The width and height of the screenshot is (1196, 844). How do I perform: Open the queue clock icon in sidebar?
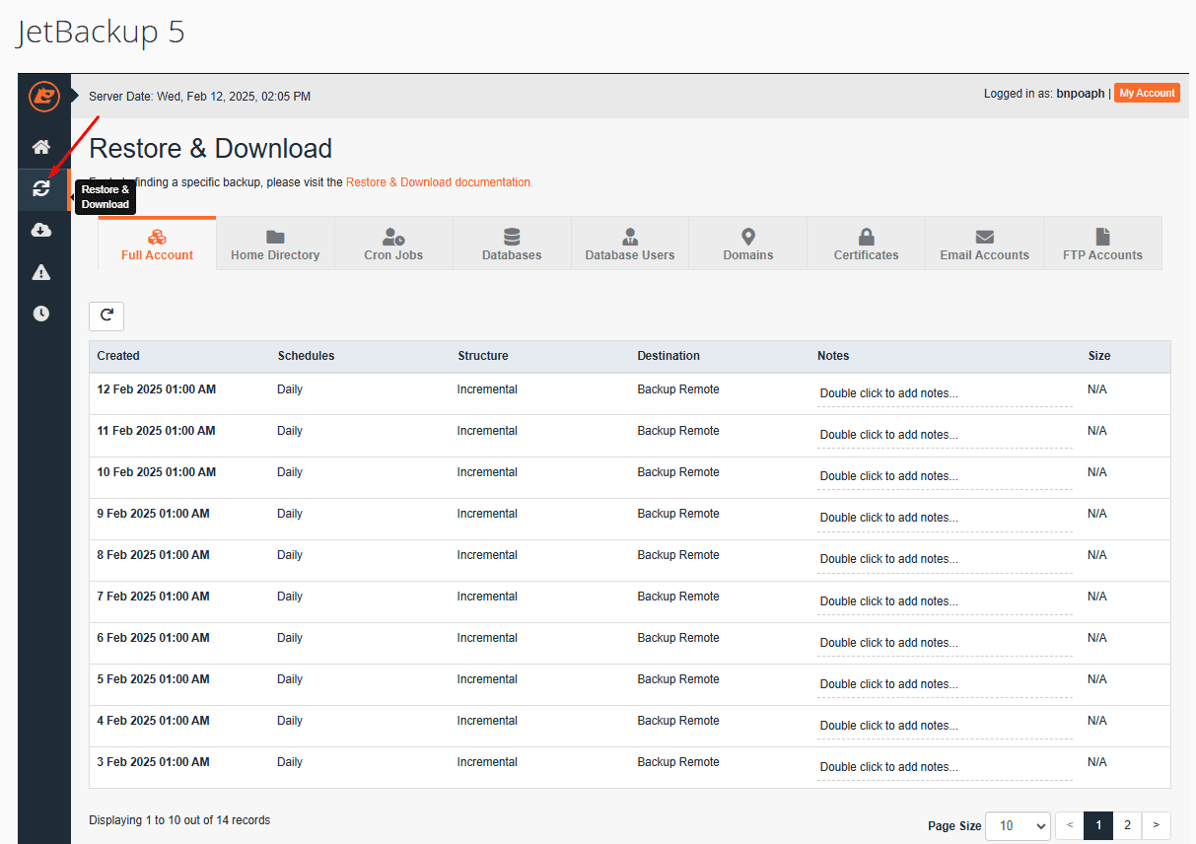coord(41,314)
